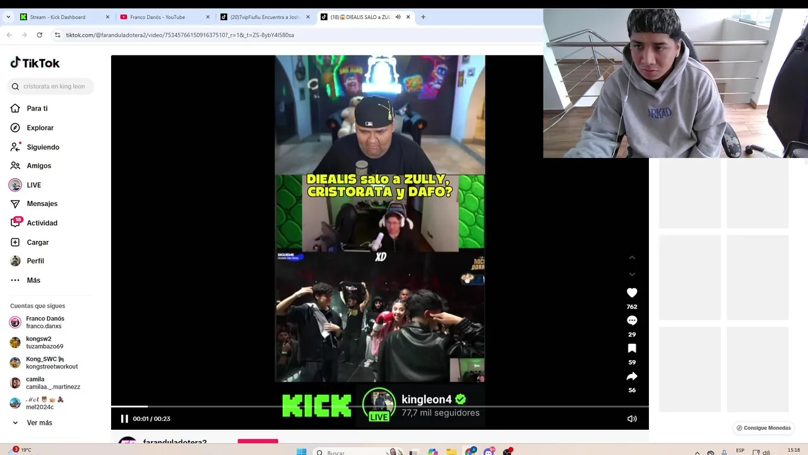Open the tab search dropdown arrow
Screen dimensions: 808x455
coord(8,17)
